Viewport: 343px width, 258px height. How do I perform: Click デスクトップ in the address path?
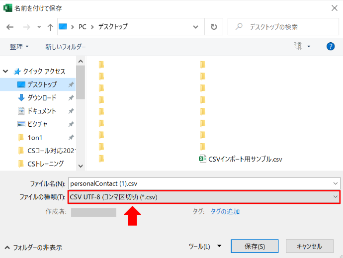pos(113,27)
